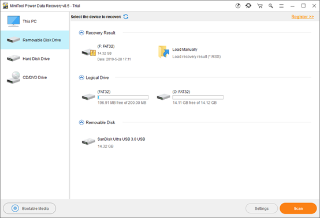Click the Load Manually folder icon
This screenshot has height=218, width=320.
(x=163, y=52)
